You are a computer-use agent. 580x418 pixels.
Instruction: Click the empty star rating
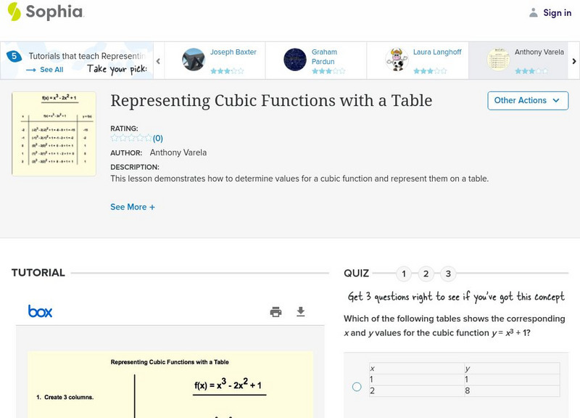tap(130, 138)
